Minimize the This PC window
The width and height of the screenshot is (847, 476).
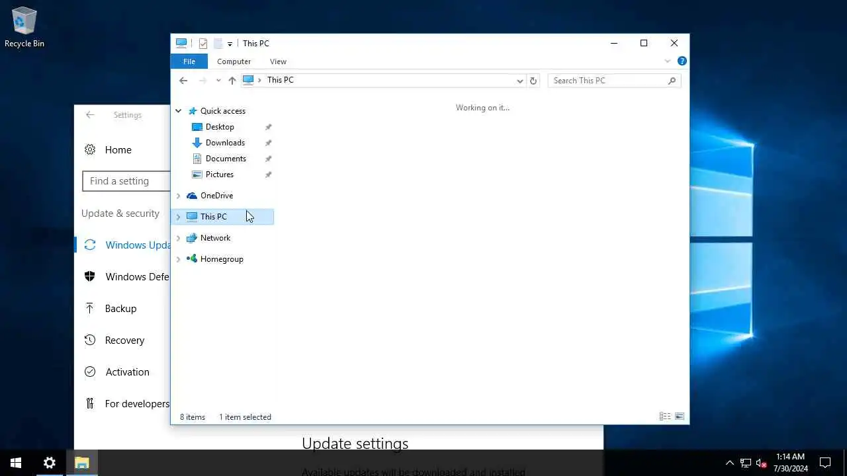point(613,44)
